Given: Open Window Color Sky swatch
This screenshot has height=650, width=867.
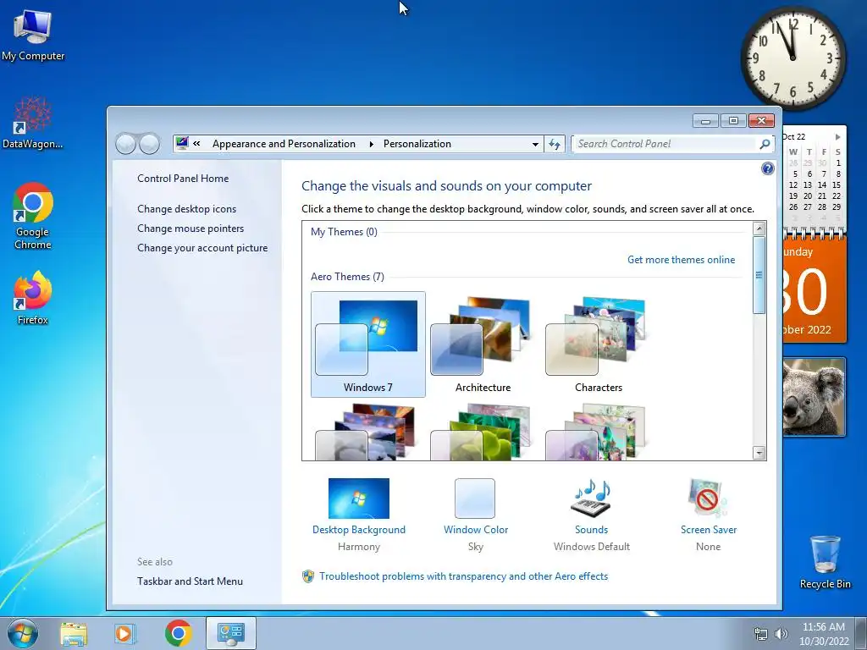Looking at the screenshot, I should (475, 498).
